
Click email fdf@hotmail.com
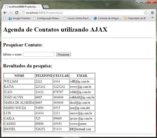coord(81,129)
